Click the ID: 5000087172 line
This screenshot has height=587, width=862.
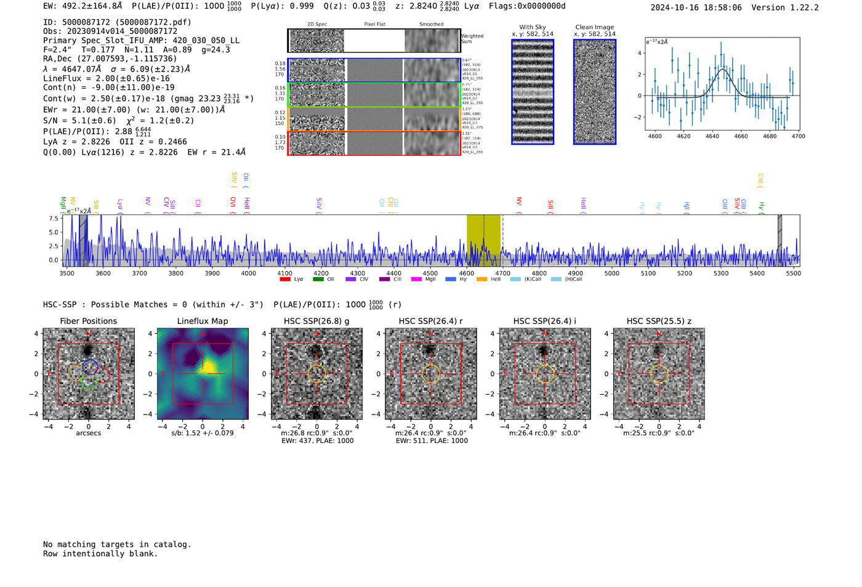[x=117, y=22]
